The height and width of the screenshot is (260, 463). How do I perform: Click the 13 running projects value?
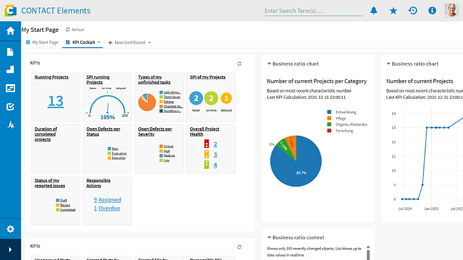tap(55, 101)
